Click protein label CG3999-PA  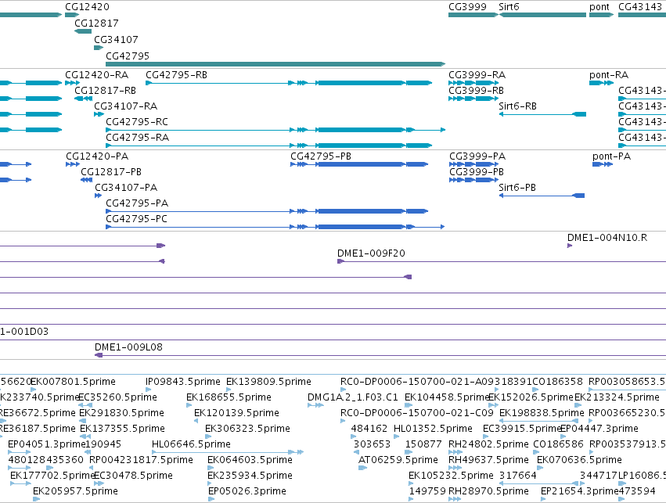(x=477, y=156)
